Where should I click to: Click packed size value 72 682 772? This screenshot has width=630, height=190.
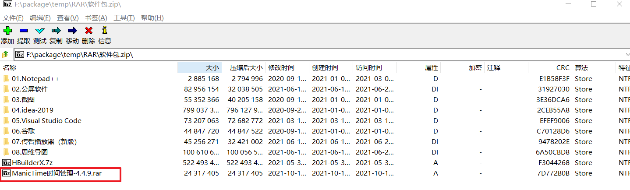click(245, 121)
